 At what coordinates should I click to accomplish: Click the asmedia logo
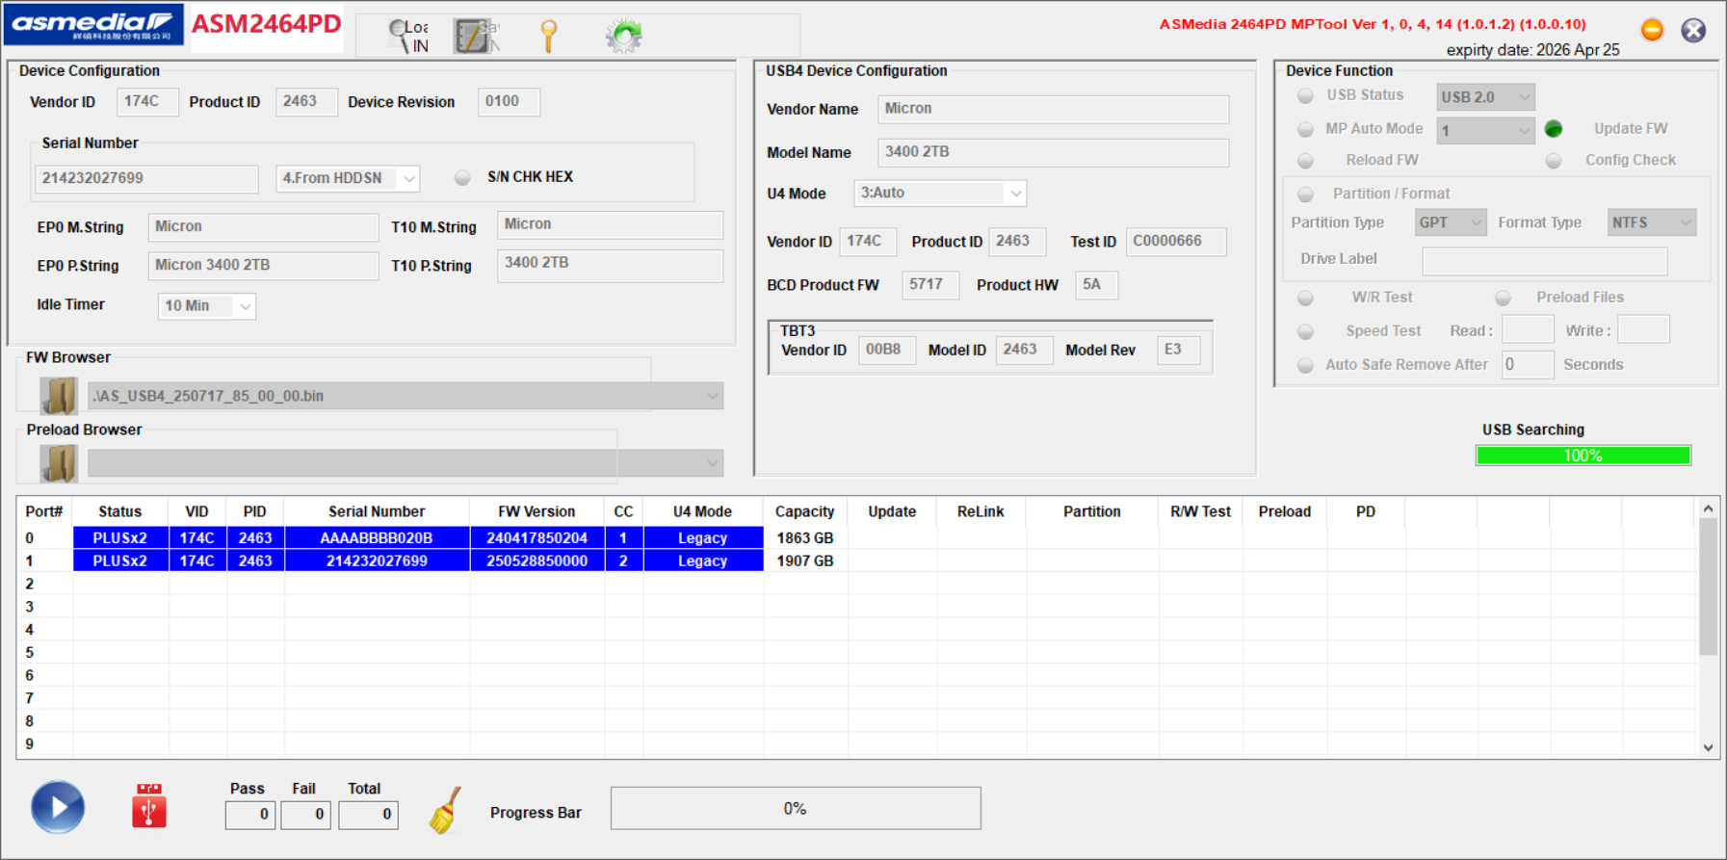click(92, 24)
